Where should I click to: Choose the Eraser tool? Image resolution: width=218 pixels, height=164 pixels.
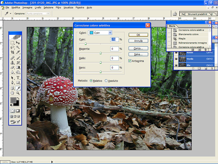(12, 67)
